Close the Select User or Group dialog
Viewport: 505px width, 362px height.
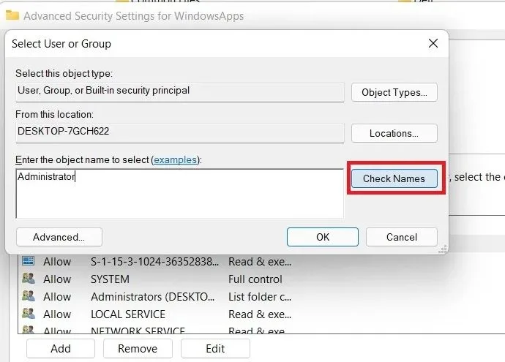(433, 43)
